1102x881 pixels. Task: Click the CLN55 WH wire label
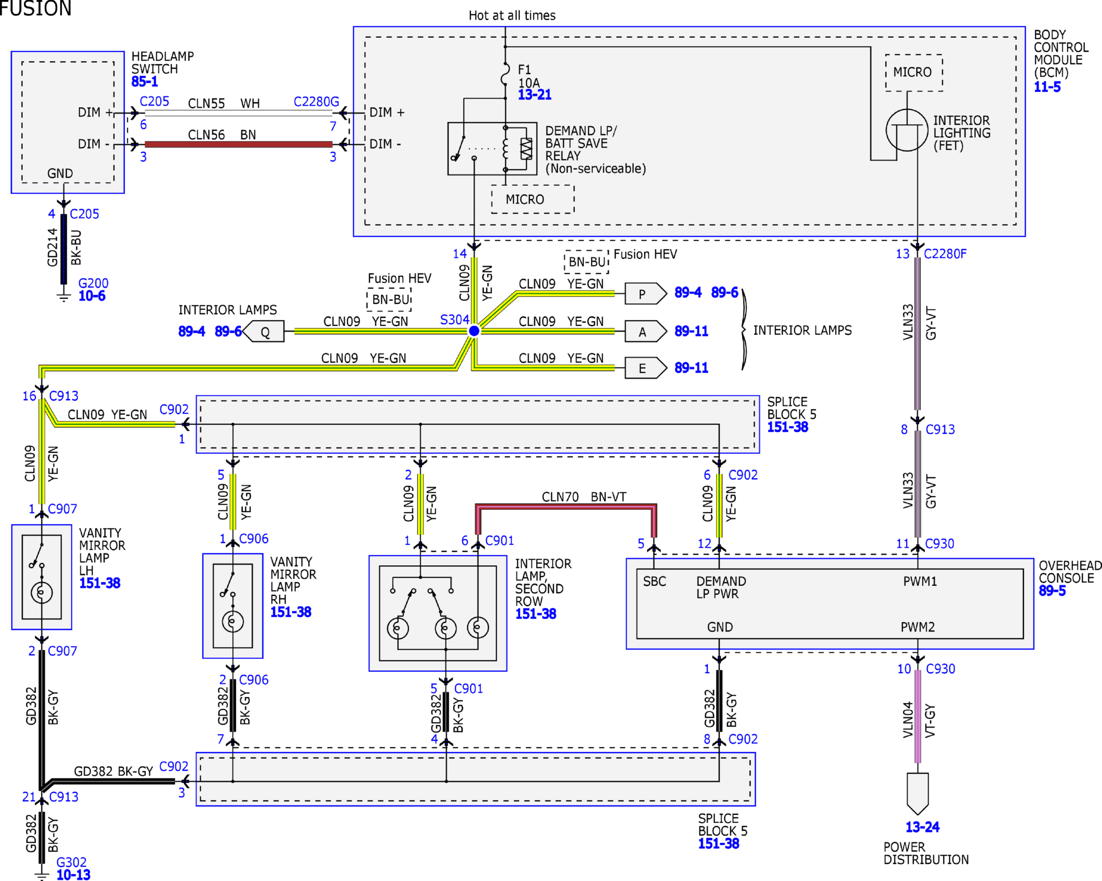pos(224,104)
